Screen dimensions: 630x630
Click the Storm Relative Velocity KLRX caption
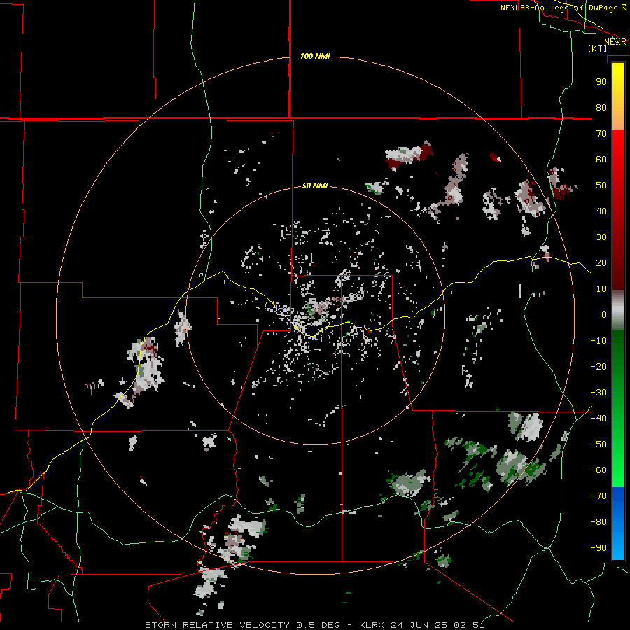tap(314, 625)
